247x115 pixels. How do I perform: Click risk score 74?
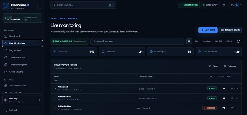224,108
